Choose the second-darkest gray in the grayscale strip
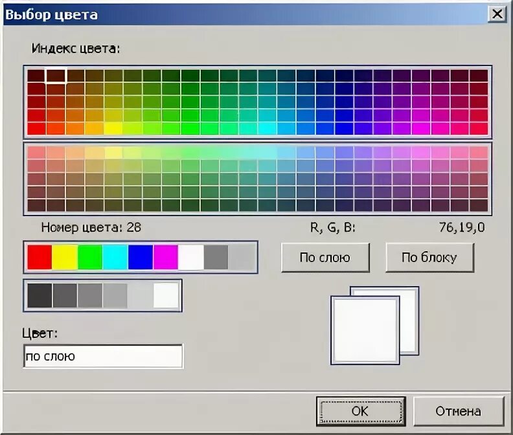513x435 pixels. (x=65, y=296)
